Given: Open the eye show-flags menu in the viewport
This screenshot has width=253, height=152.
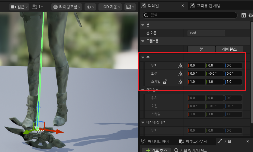Looking at the screenshot, I should pos(90,7).
